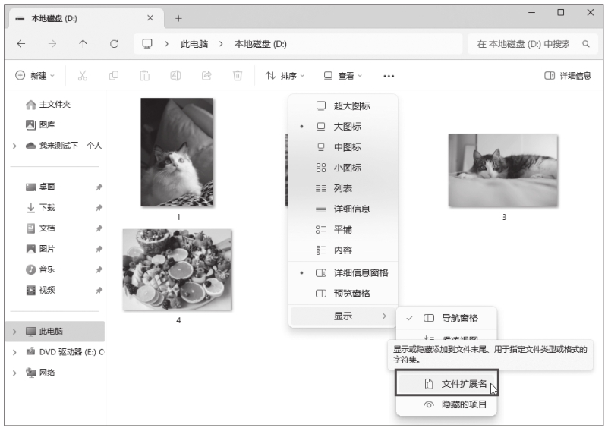
Task: Select 中图标 view
Action: coord(343,147)
